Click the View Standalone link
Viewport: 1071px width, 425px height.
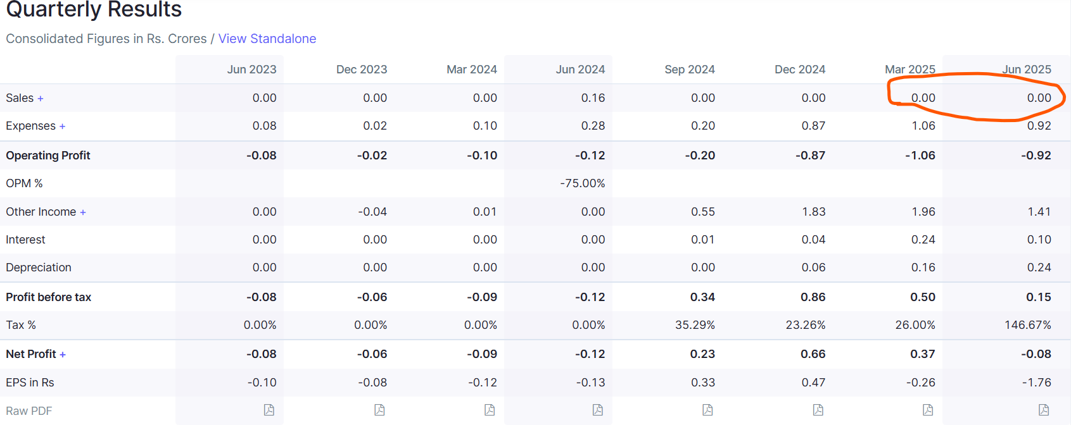point(267,39)
